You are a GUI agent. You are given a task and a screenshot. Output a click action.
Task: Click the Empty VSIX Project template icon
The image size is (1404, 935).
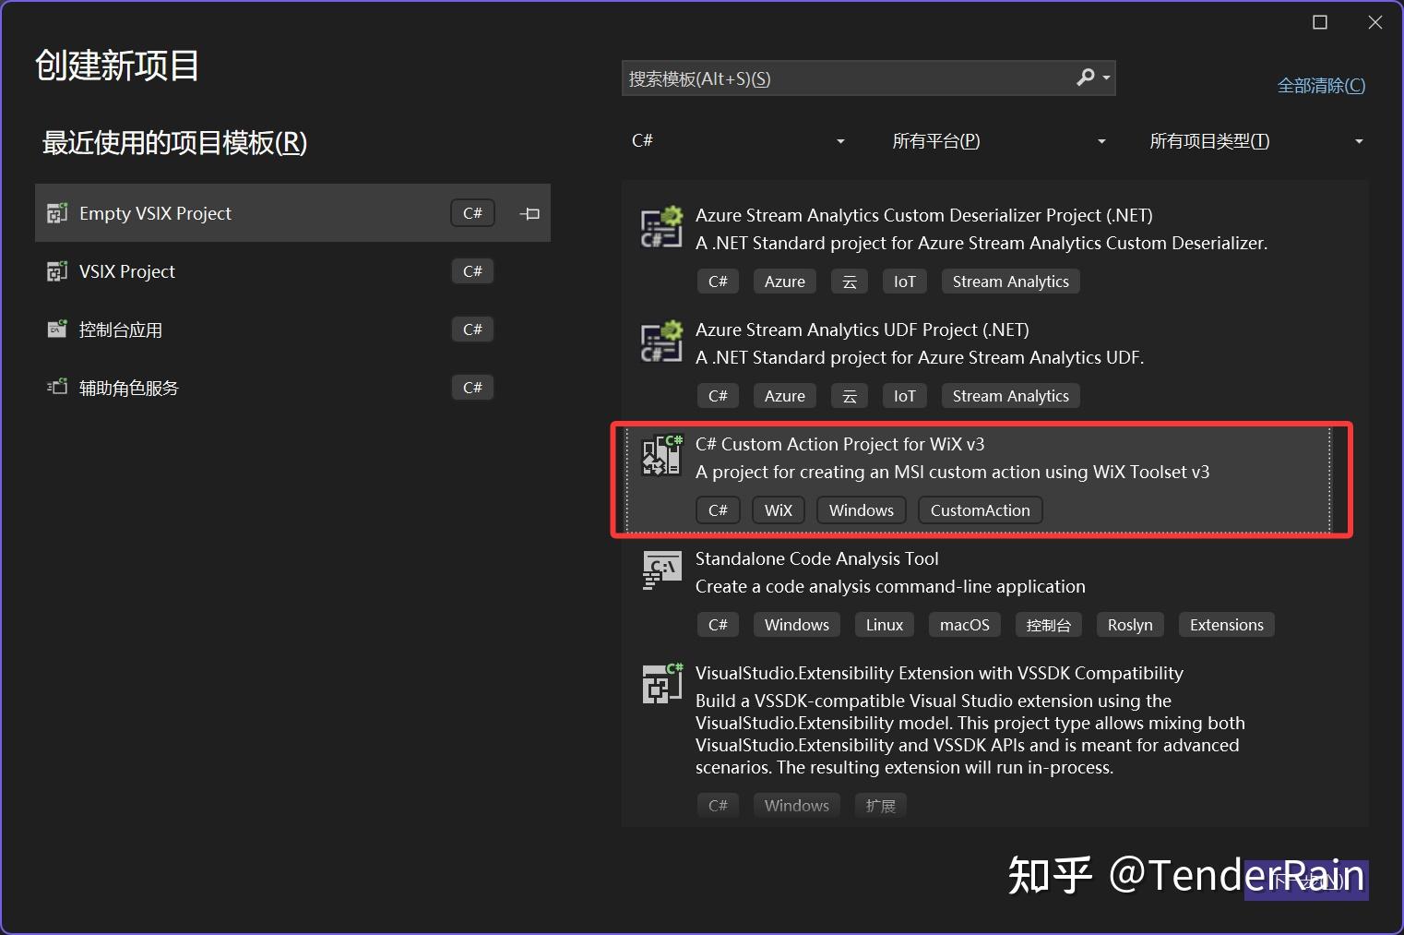pos(56,212)
